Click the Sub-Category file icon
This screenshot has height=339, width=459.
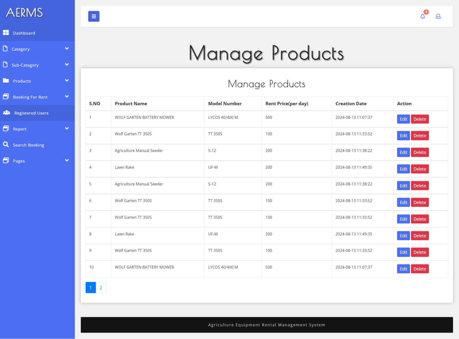(5, 65)
